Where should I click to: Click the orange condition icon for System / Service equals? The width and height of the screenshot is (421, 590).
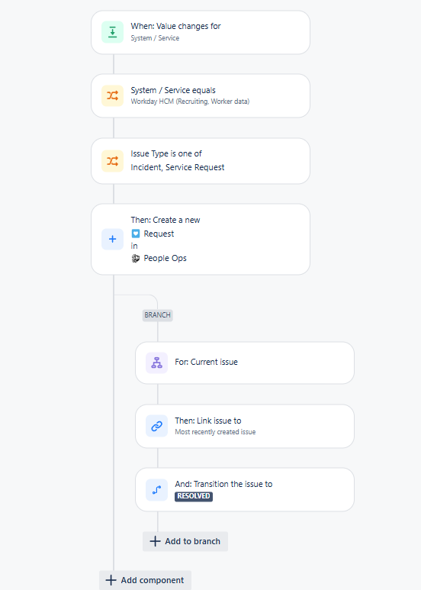point(112,95)
